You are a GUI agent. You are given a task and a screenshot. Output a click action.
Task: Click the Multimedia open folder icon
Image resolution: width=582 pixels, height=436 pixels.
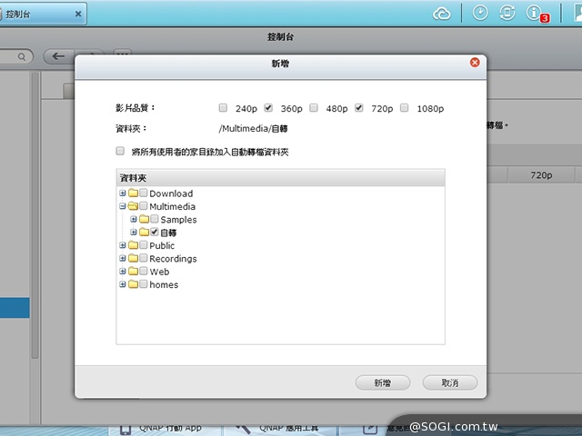coord(133,206)
